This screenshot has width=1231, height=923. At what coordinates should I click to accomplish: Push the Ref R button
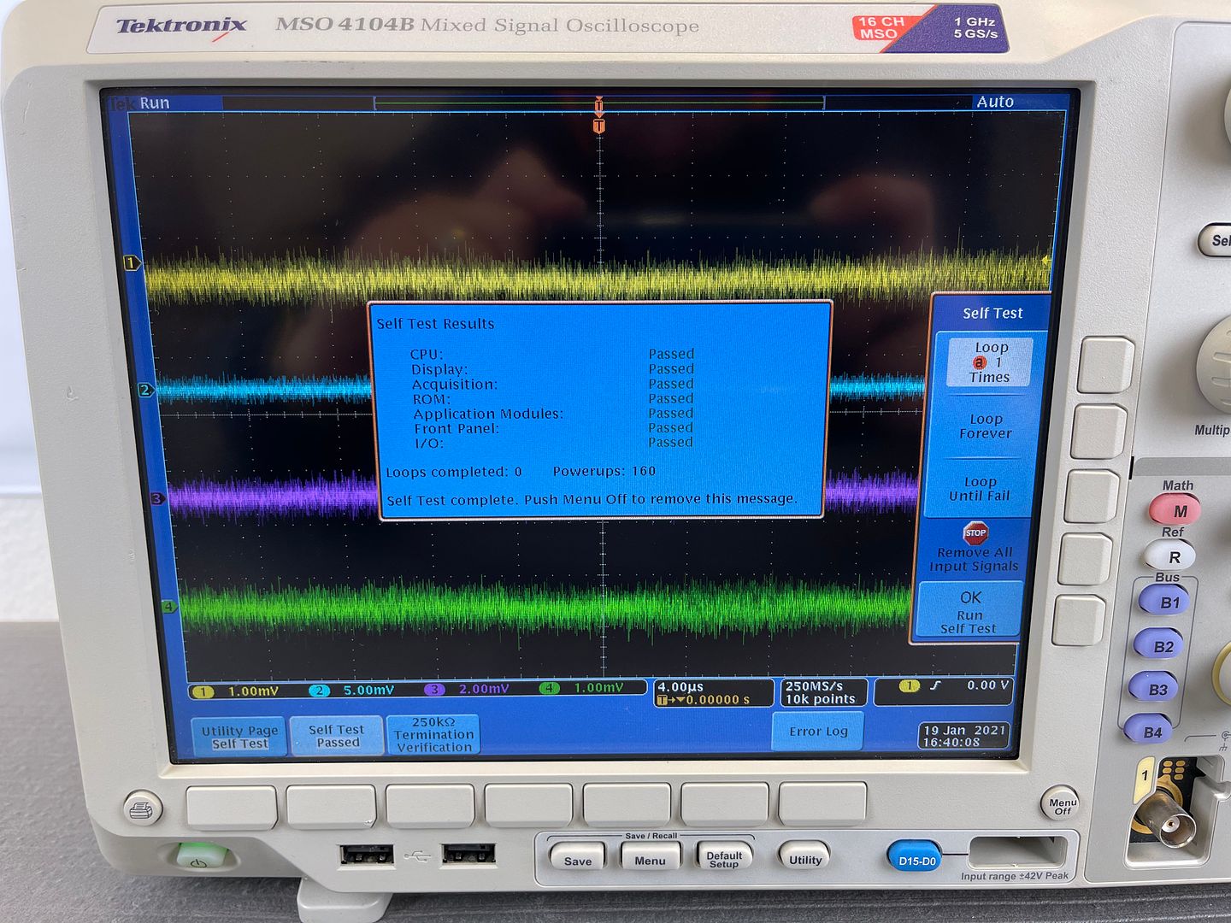(1171, 556)
